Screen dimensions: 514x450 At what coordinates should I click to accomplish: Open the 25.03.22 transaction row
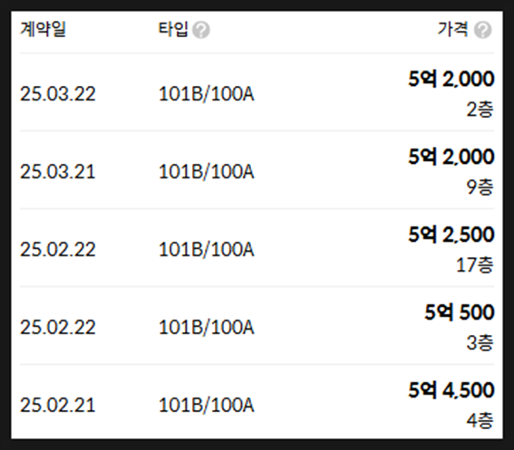(257, 92)
